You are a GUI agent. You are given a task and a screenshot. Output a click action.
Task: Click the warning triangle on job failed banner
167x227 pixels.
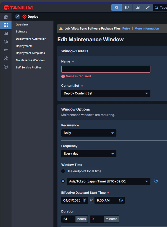pyautogui.click(x=61, y=29)
